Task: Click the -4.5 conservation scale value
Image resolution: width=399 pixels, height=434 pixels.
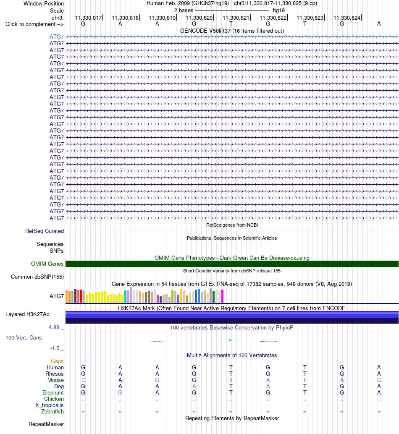Action: click(55, 348)
